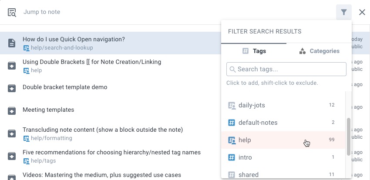Close the Jump to note dialog

pos(362,12)
